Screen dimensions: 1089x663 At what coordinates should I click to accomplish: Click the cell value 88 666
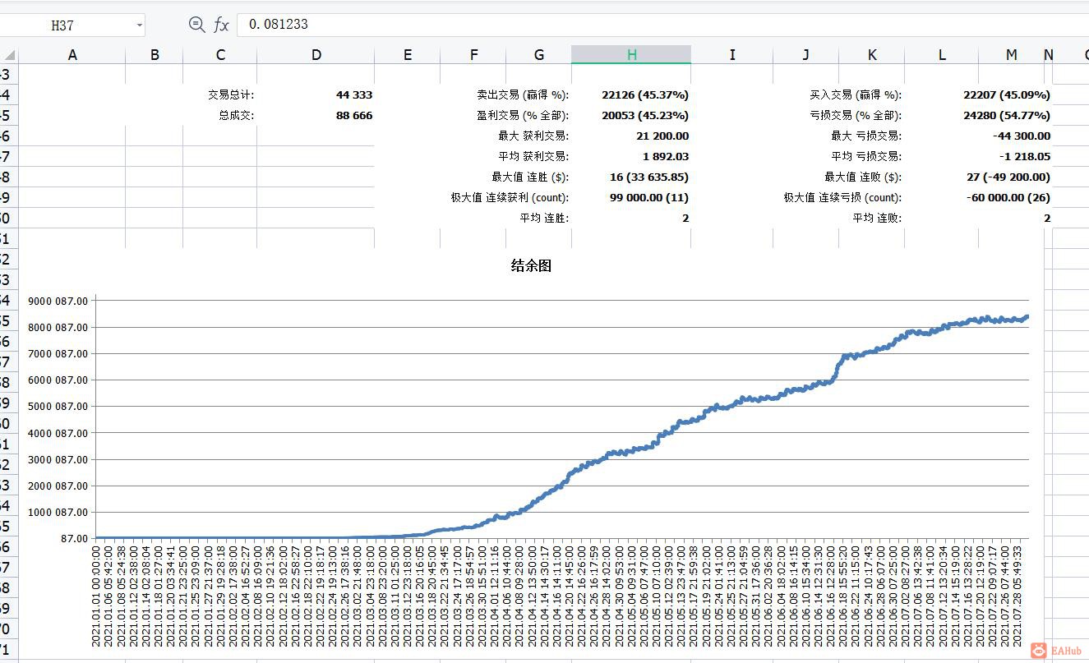354,116
